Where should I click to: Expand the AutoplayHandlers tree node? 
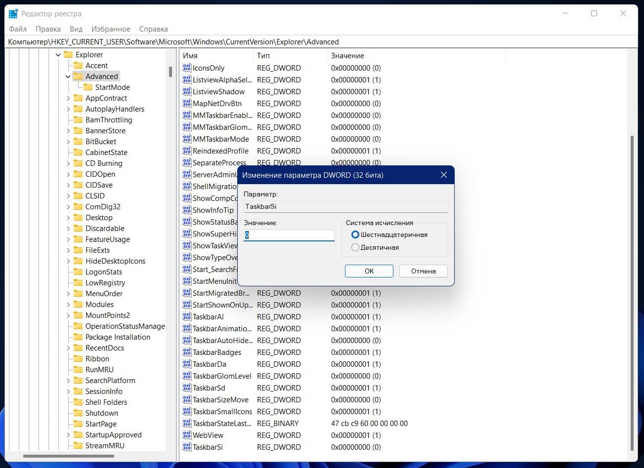pyautogui.click(x=68, y=109)
